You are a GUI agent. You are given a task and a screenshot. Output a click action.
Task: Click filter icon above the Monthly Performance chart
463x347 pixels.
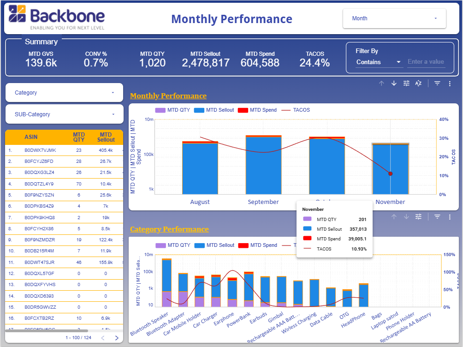437,84
